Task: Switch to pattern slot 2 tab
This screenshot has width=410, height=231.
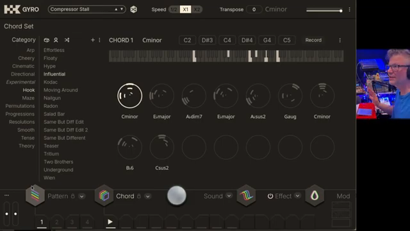Action: [x=57, y=222]
